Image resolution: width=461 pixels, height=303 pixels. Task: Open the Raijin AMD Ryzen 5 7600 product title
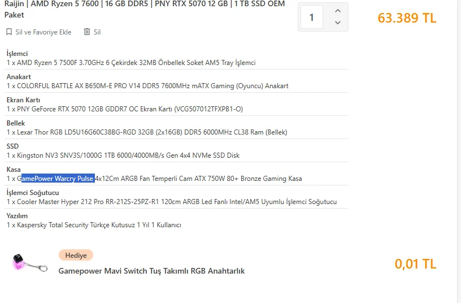(x=145, y=9)
